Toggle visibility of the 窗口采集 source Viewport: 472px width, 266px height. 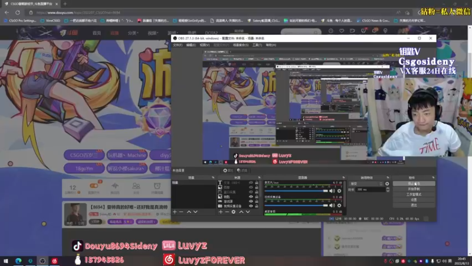tap(251, 192)
